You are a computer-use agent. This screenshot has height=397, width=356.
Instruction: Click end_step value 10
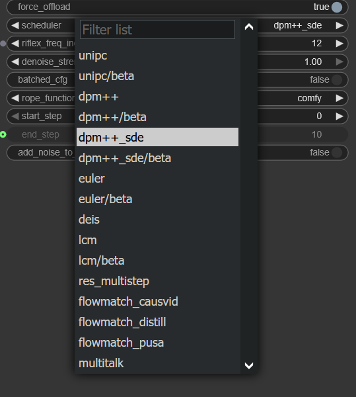316,134
